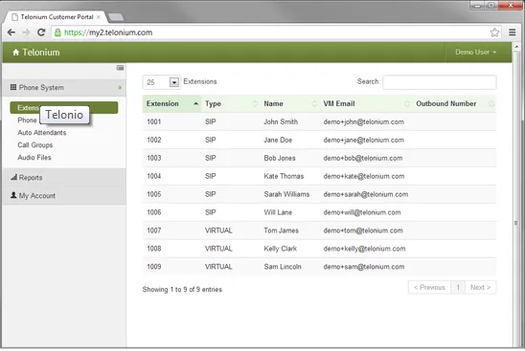Click demo+sarah@telonium.com email cell

click(366, 194)
